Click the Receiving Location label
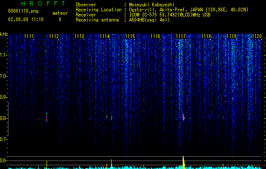The height and width of the screenshot is (169, 266). point(99,10)
